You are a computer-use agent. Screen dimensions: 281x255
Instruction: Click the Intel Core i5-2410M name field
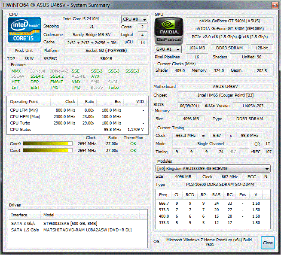pyautogui.click(x=81, y=19)
